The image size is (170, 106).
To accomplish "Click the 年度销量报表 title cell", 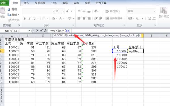I will coord(12,39).
